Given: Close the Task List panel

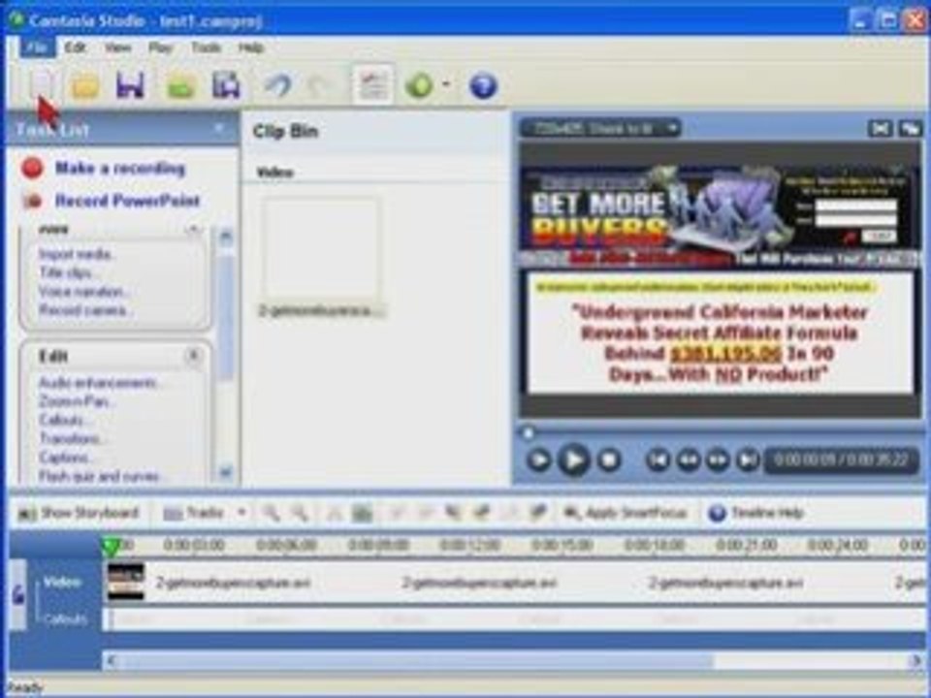Looking at the screenshot, I should coord(219,128).
